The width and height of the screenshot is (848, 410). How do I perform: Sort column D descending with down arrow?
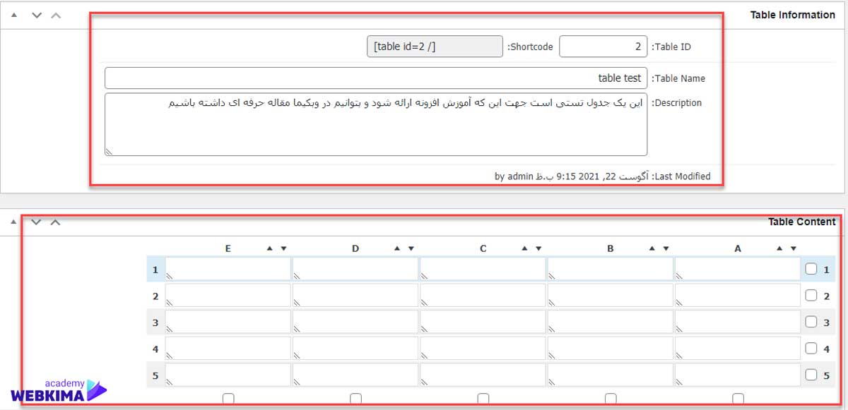411,248
